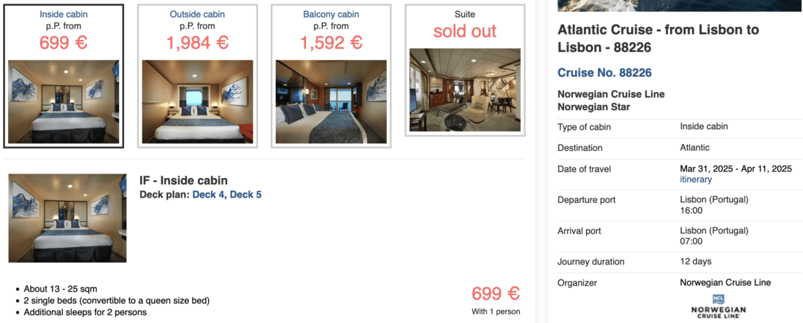Select the Suite card title
The image size is (803, 323).
coord(464,14)
